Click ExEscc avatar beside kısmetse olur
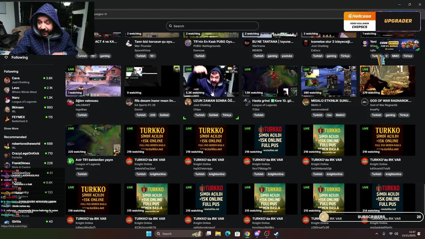The image size is (425, 239). (x=306, y=43)
